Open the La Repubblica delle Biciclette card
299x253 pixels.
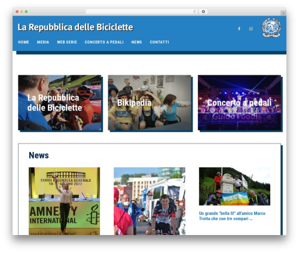pyautogui.click(x=60, y=103)
